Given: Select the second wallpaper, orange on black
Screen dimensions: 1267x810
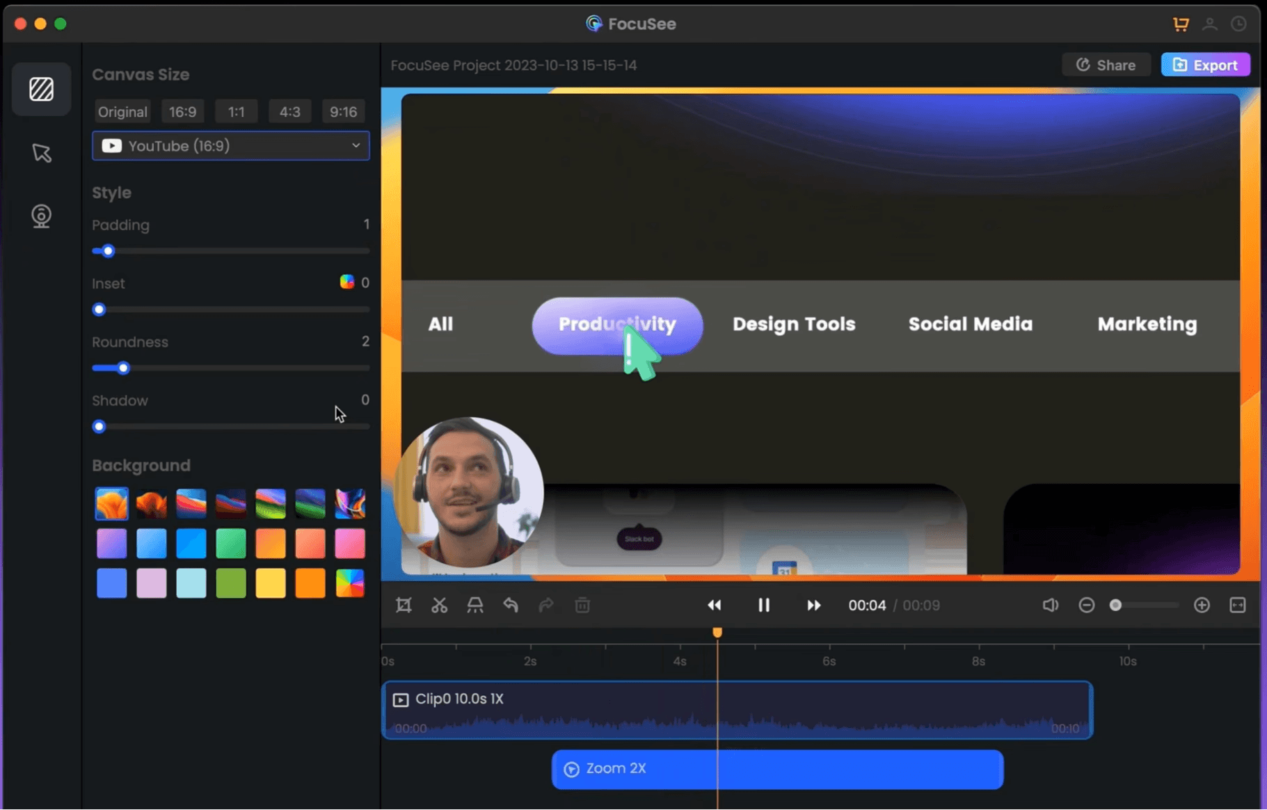Looking at the screenshot, I should click(x=151, y=503).
